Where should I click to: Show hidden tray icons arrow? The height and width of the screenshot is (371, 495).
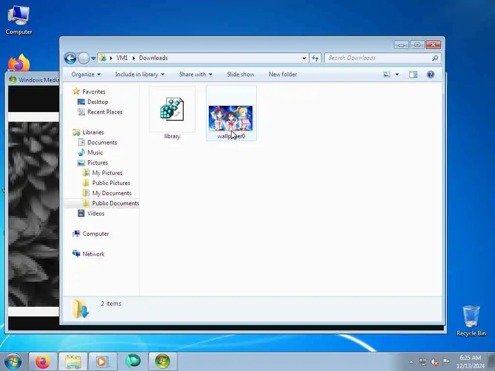click(x=411, y=362)
